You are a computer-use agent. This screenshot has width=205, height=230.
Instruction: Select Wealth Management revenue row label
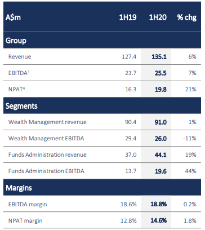(47, 122)
